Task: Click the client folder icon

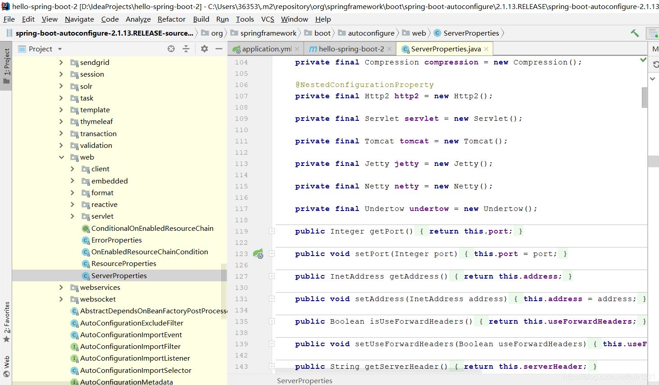Action: [x=86, y=169]
